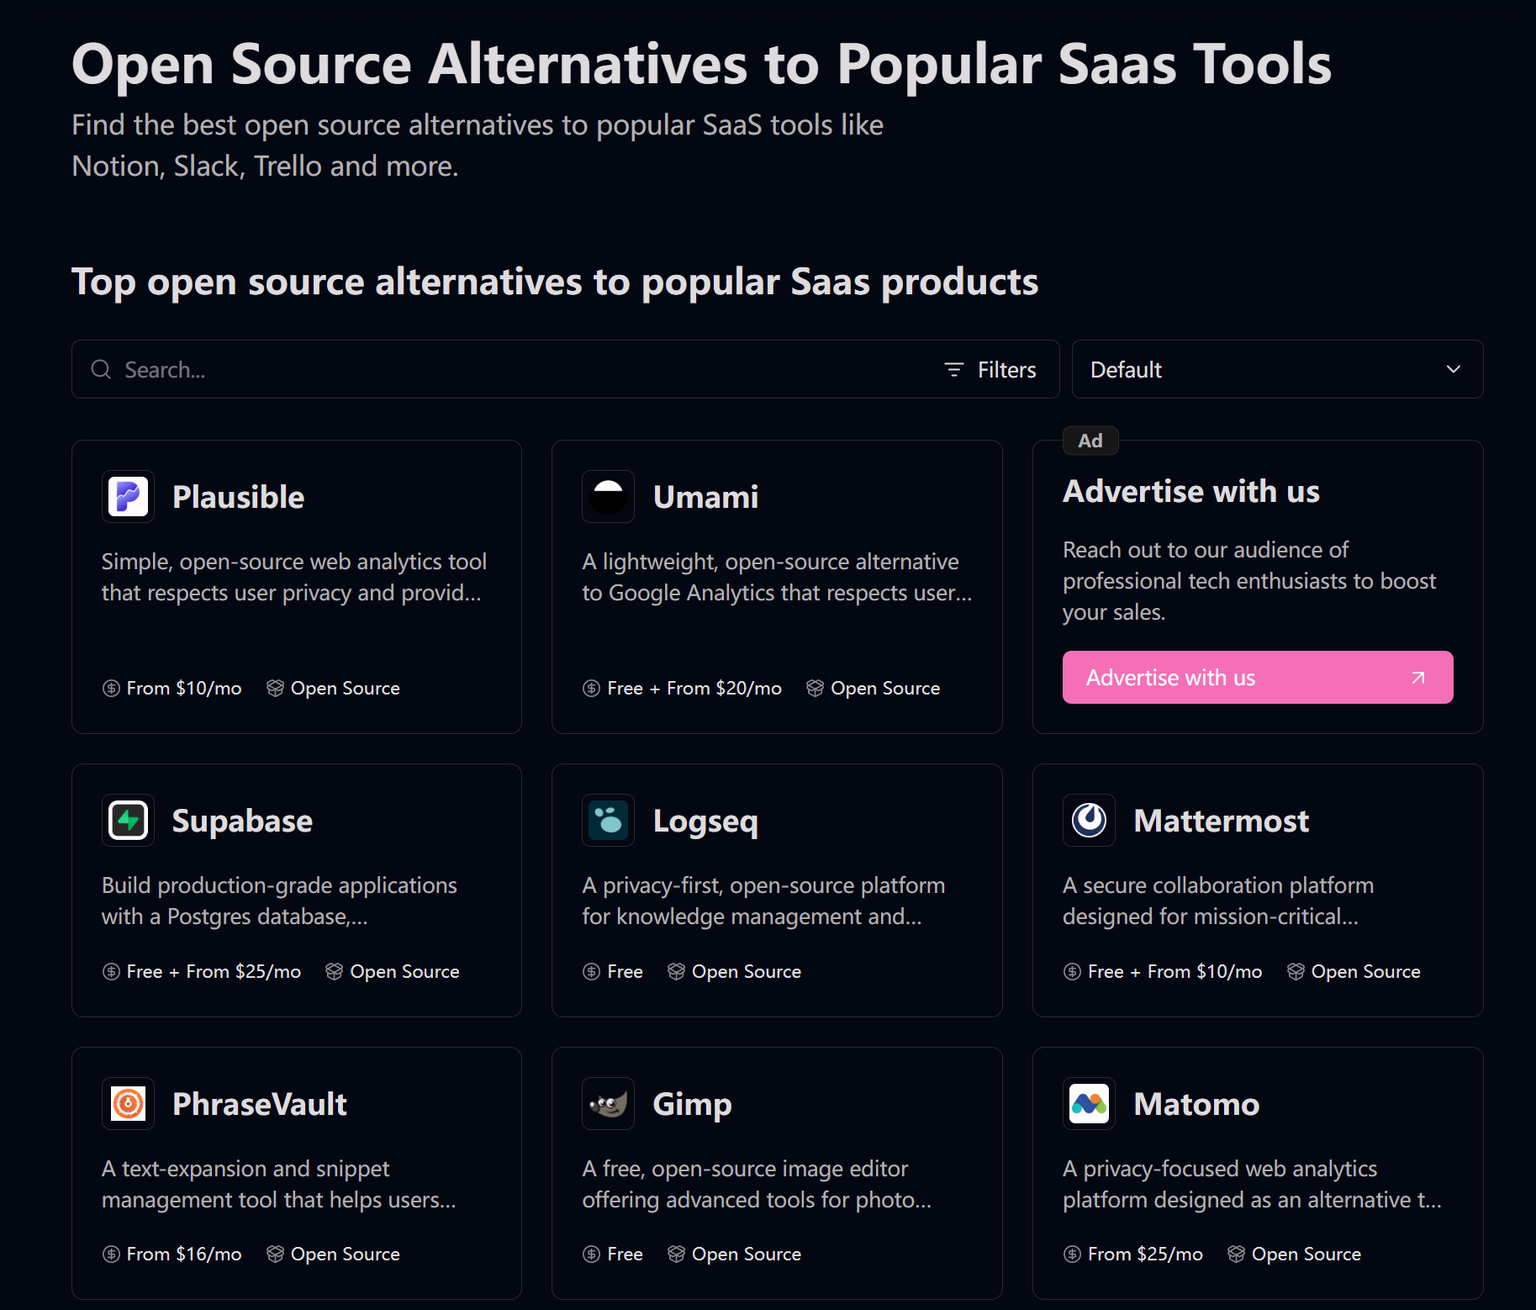Image resolution: width=1536 pixels, height=1310 pixels.
Task: Click the box icon on Gimp card
Action: (x=676, y=1254)
